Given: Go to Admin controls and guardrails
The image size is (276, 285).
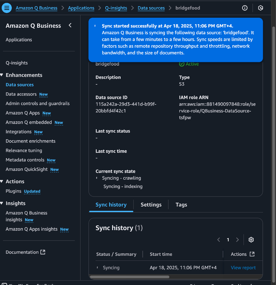Looking at the screenshot, I should coord(38,104).
